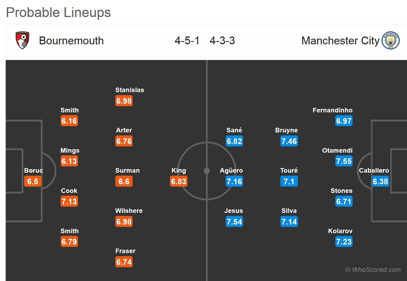The width and height of the screenshot is (407, 281).
Task: Click Agüero's 7.16 rating badge
Action: pyautogui.click(x=234, y=181)
